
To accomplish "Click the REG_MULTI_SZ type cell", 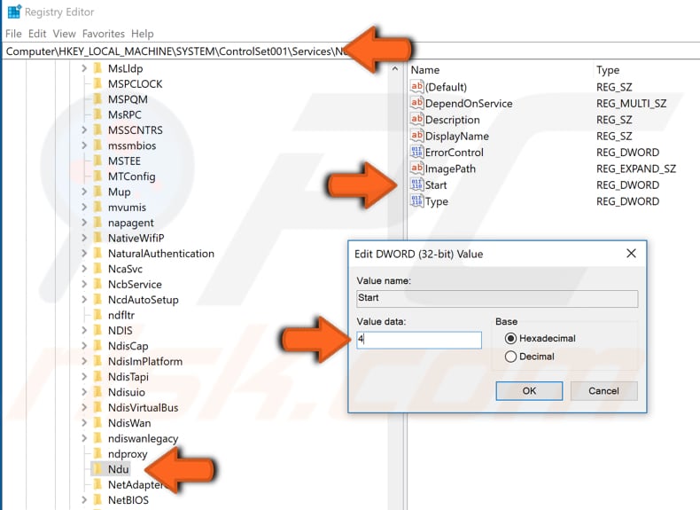I will pyautogui.click(x=631, y=103).
